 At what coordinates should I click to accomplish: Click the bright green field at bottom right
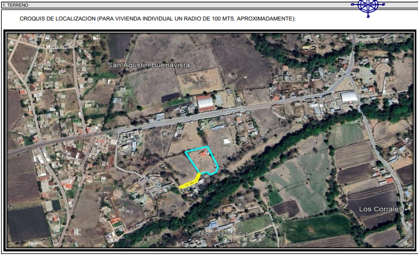(x=317, y=227)
